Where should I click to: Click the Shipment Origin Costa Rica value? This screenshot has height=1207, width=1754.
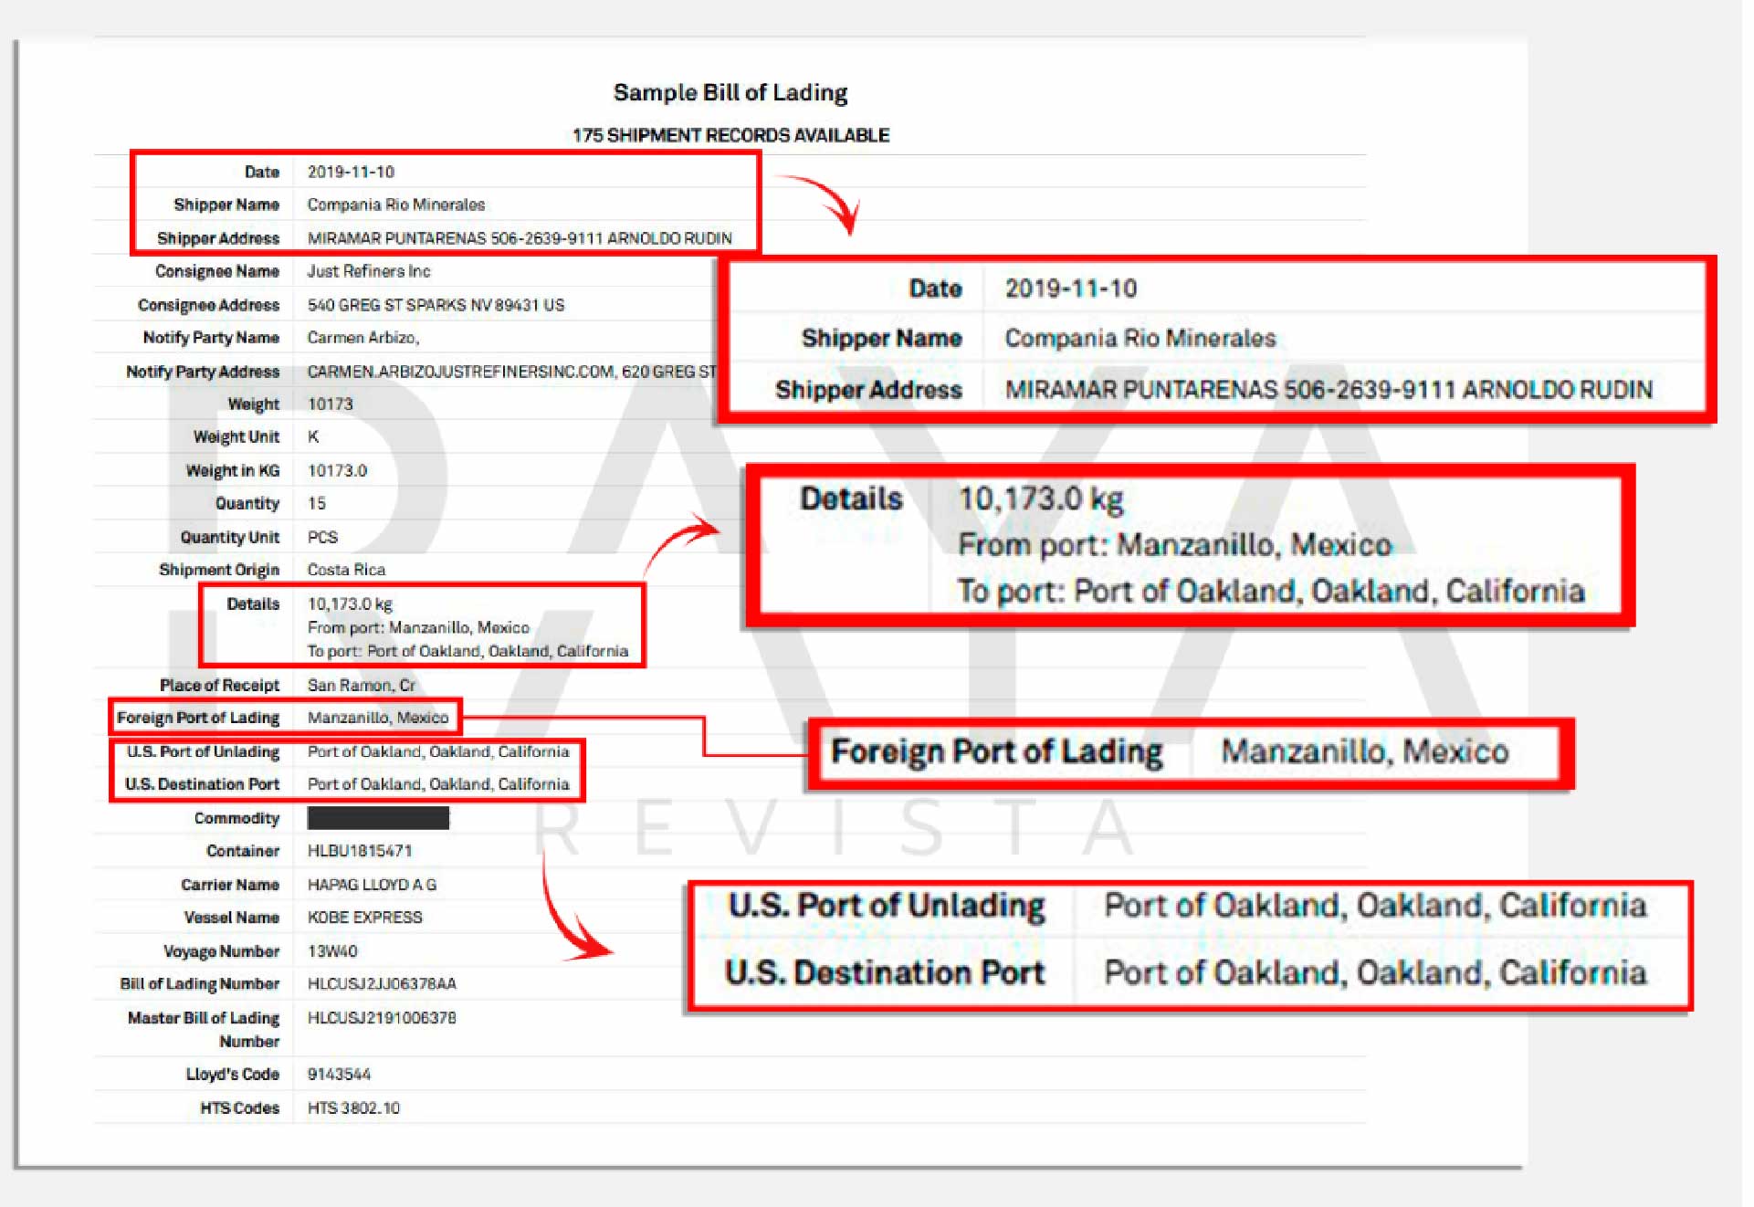point(346,570)
